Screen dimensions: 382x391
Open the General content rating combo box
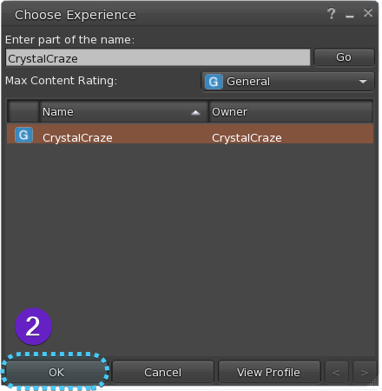[x=288, y=82]
